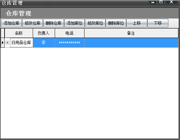Expand the 日用品仓库 row plus icon

[7, 43]
